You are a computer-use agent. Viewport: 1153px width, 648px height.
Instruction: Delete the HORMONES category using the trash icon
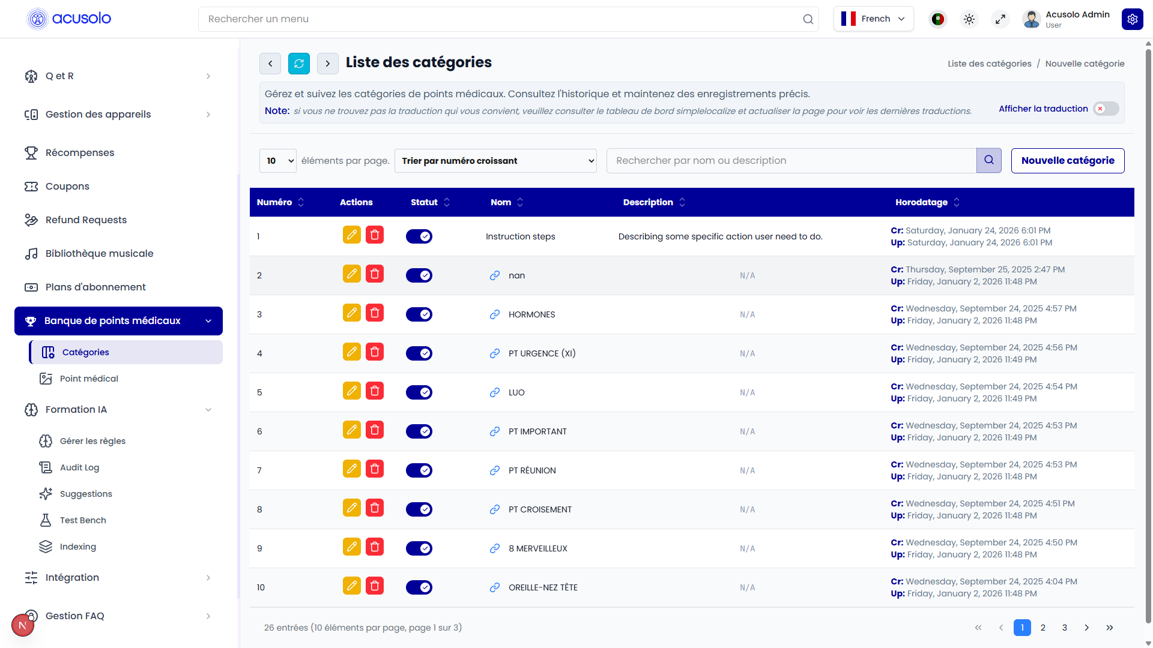point(375,313)
